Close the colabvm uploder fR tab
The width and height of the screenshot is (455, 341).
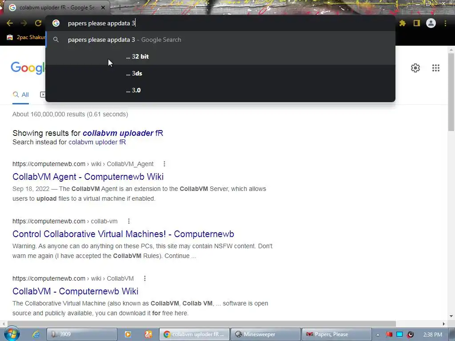(103, 8)
